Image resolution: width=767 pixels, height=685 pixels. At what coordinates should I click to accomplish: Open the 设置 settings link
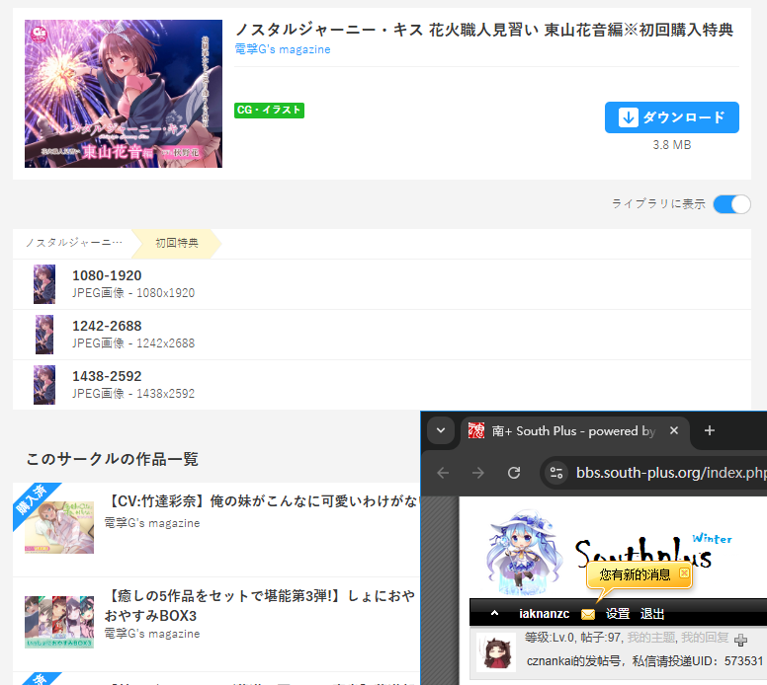(x=618, y=614)
